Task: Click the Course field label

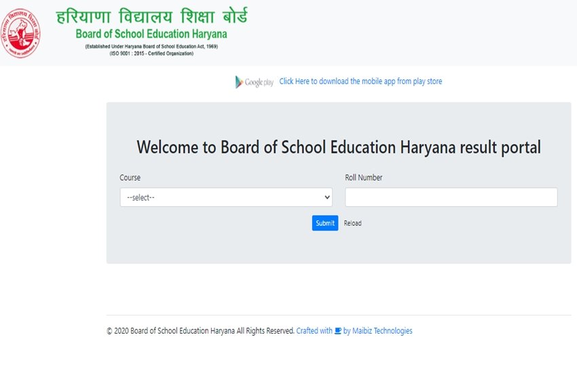Action: [130, 178]
